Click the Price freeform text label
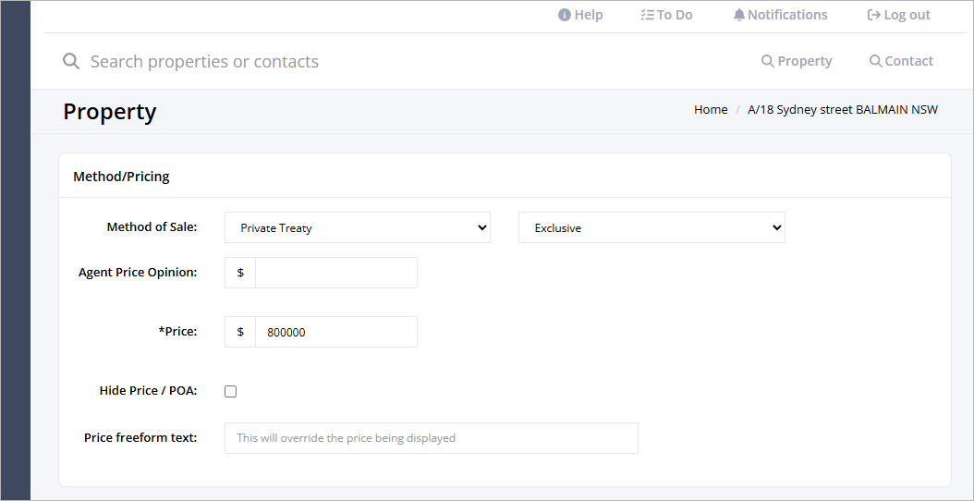The height and width of the screenshot is (501, 974). [x=140, y=437]
